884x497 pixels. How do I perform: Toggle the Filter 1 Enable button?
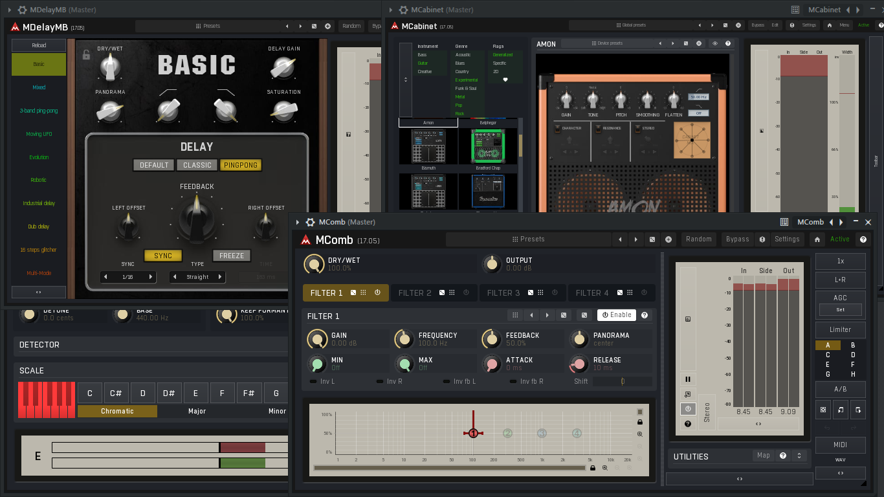(x=617, y=315)
